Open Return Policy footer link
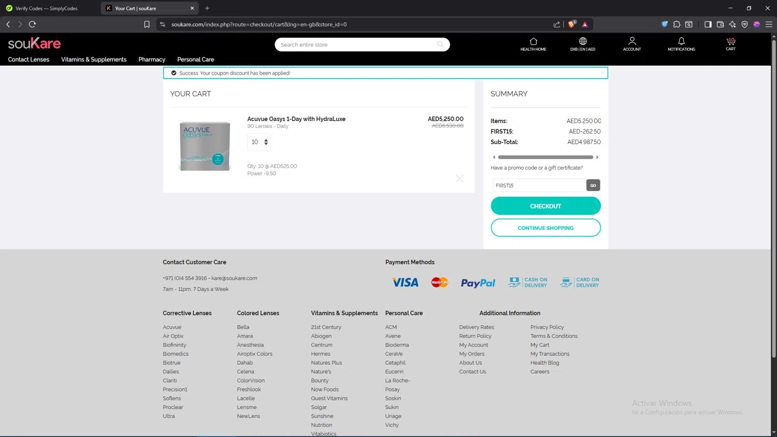This screenshot has height=437, width=777. (x=475, y=336)
